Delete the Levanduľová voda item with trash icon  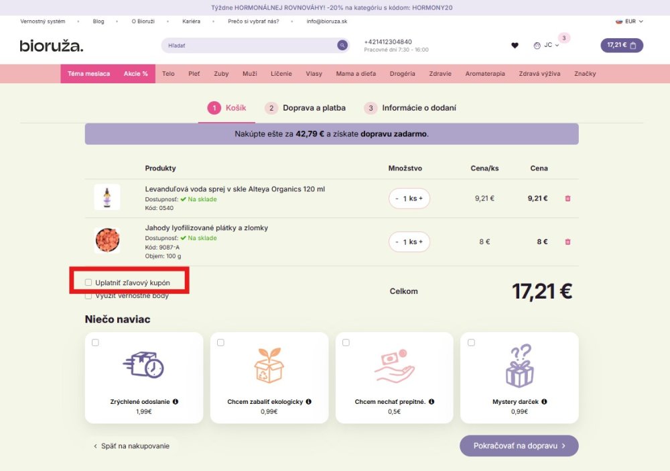click(x=568, y=199)
